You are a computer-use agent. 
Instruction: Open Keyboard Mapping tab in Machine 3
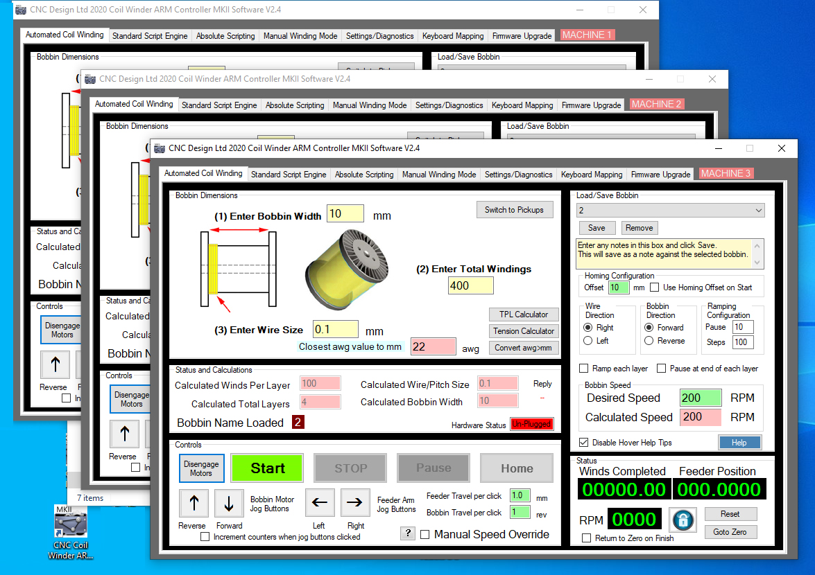coord(592,175)
